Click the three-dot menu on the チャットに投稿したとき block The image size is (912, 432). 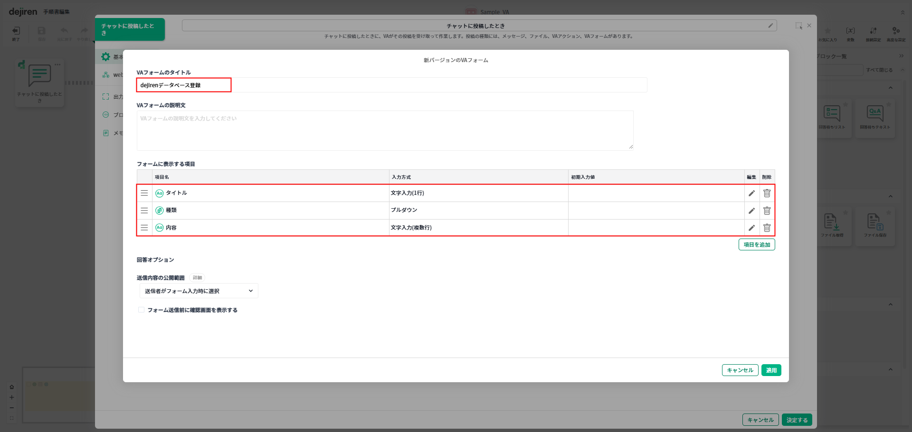coord(57,64)
